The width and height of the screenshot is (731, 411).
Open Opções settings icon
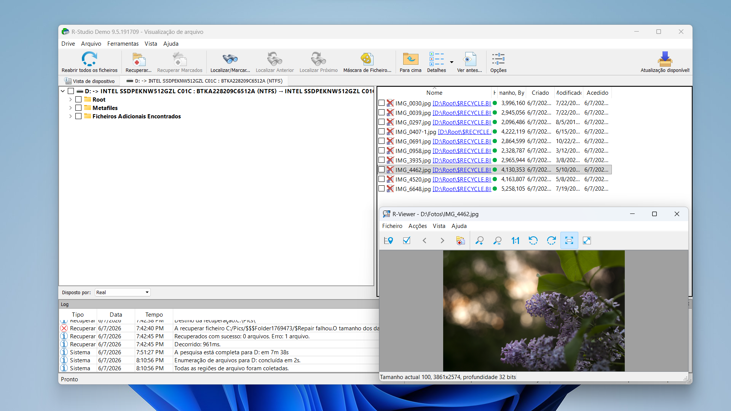(x=498, y=59)
